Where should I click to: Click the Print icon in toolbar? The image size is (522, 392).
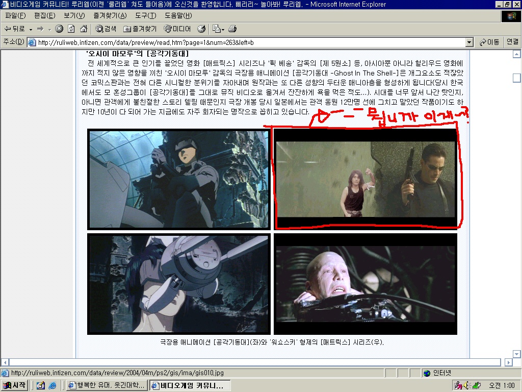(232, 29)
